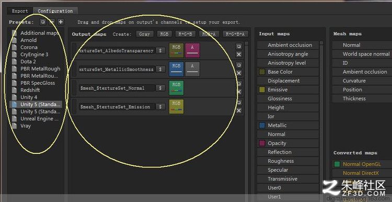
Task: Delete the Emission output map row
Action: 239,110
